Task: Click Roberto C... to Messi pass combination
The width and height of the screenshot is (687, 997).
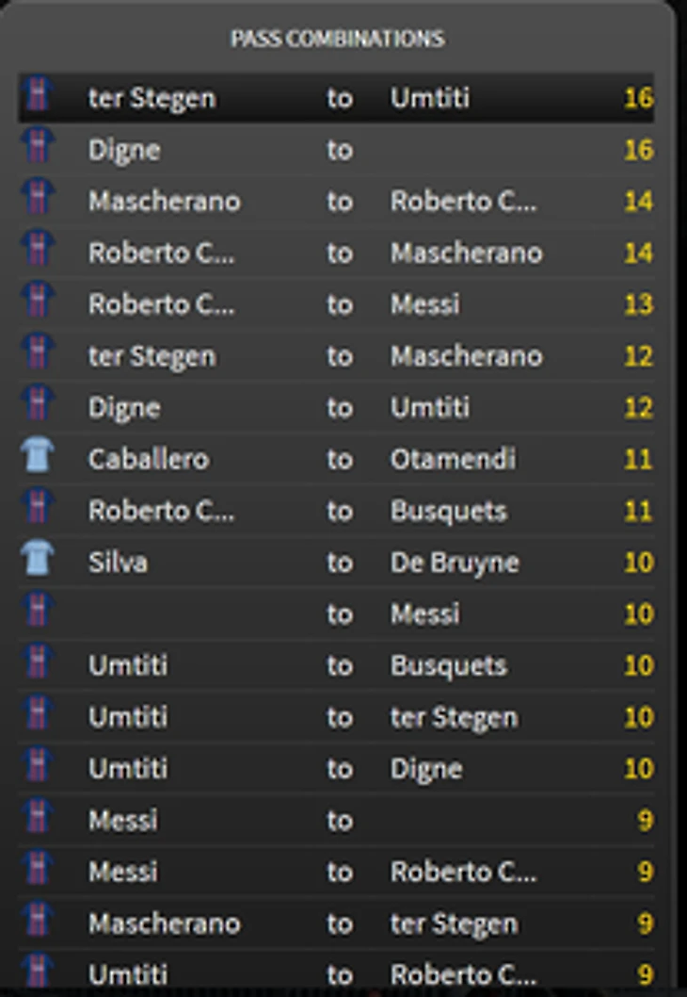Action: pos(336,304)
